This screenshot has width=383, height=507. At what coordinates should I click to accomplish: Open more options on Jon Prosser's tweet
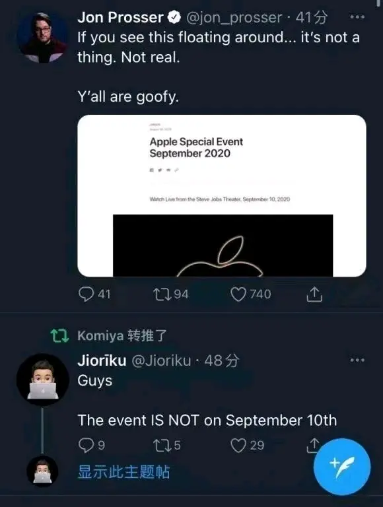357,17
